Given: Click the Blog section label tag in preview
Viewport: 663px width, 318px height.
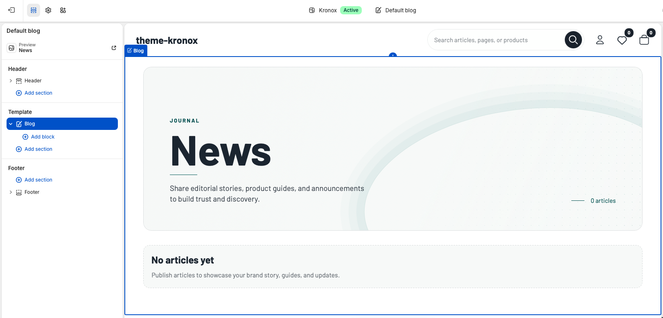Looking at the screenshot, I should [x=136, y=50].
